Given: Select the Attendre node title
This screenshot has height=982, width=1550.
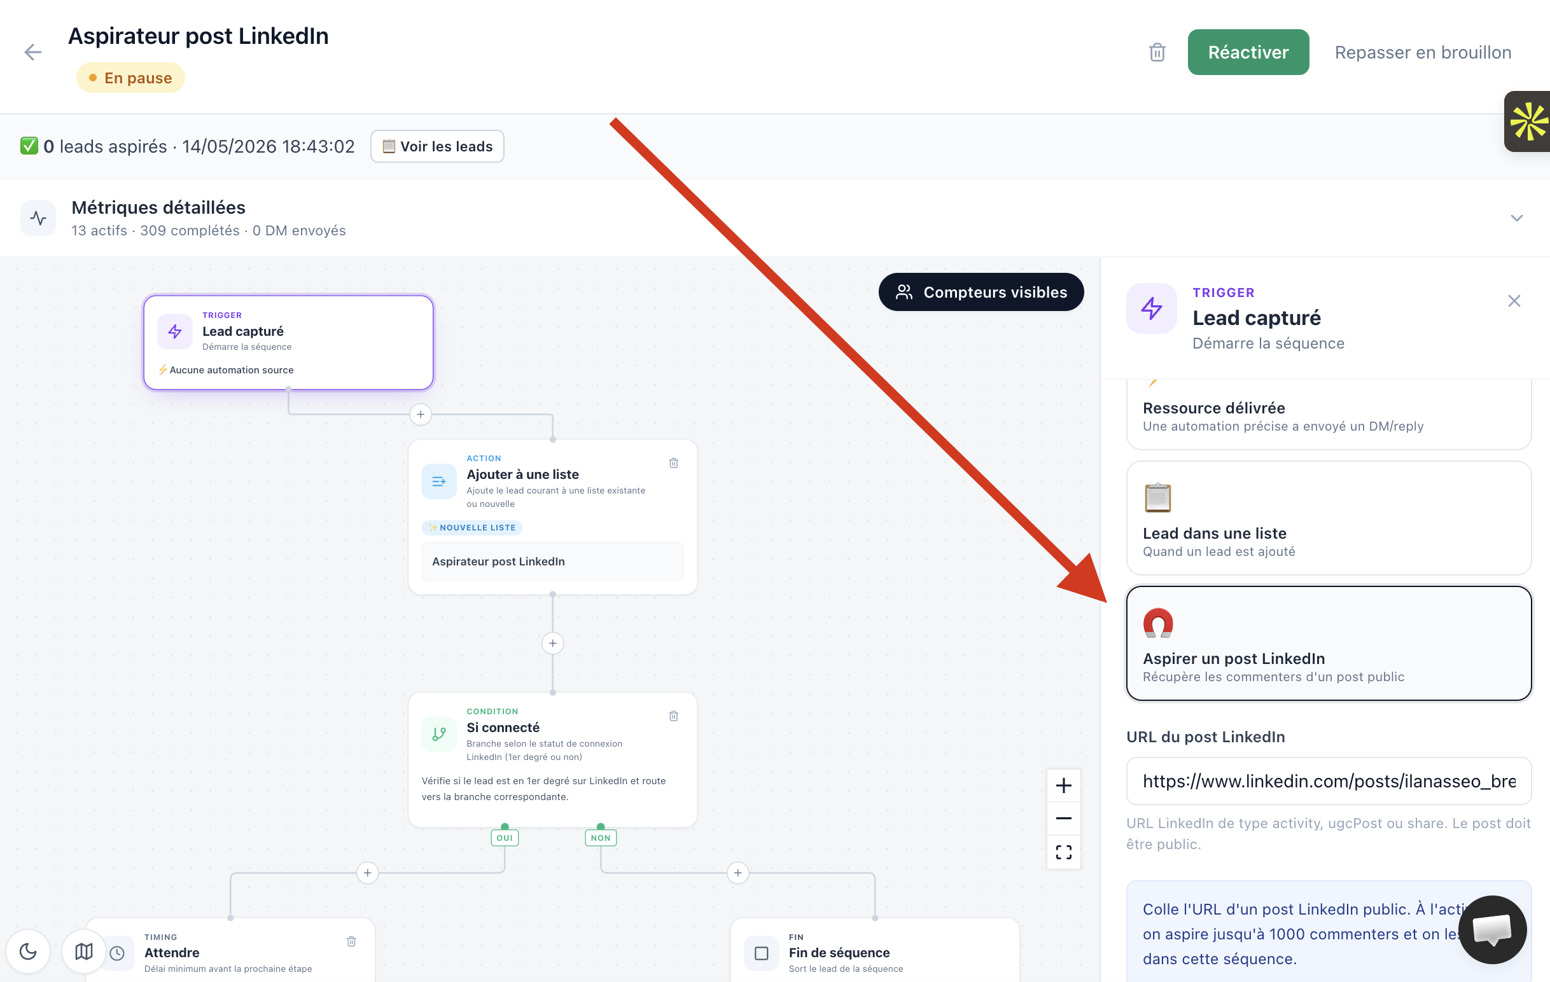Looking at the screenshot, I should 172,952.
